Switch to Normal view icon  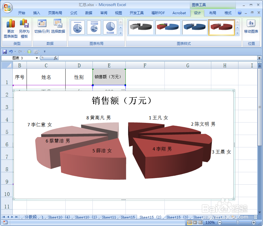pyautogui.click(x=190, y=223)
